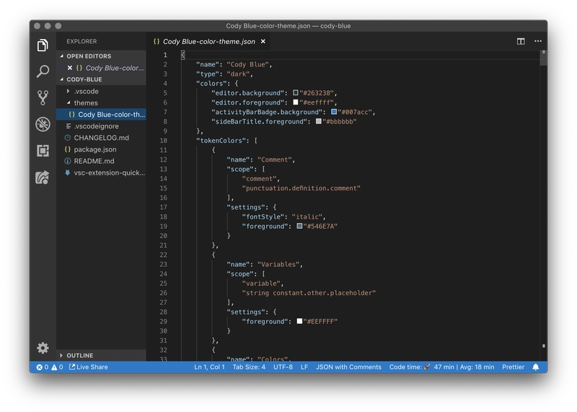Viewport: 577px width, 412px height.
Task: Open README.md in the explorer
Action: [101, 162]
